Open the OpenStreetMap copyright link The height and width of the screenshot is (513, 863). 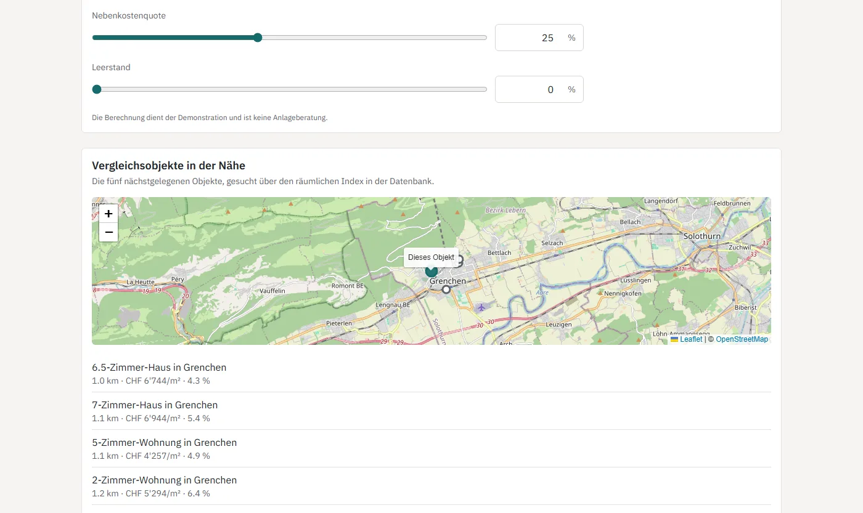742,339
